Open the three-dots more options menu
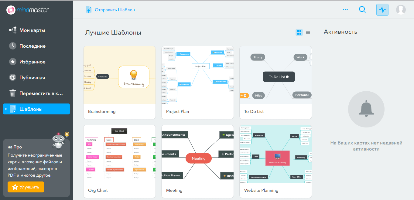The image size is (414, 200). [345, 10]
